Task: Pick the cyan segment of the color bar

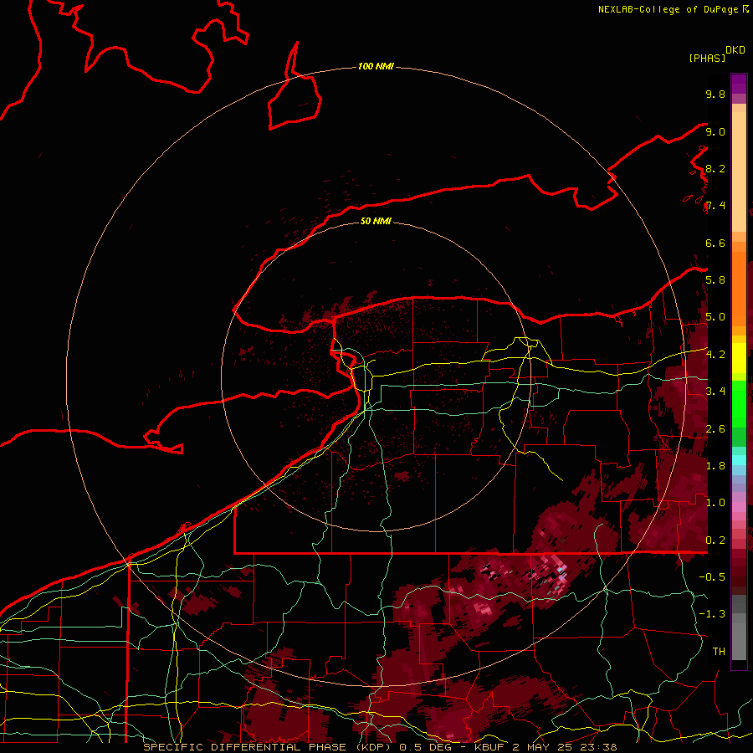Action: pyautogui.click(x=739, y=460)
